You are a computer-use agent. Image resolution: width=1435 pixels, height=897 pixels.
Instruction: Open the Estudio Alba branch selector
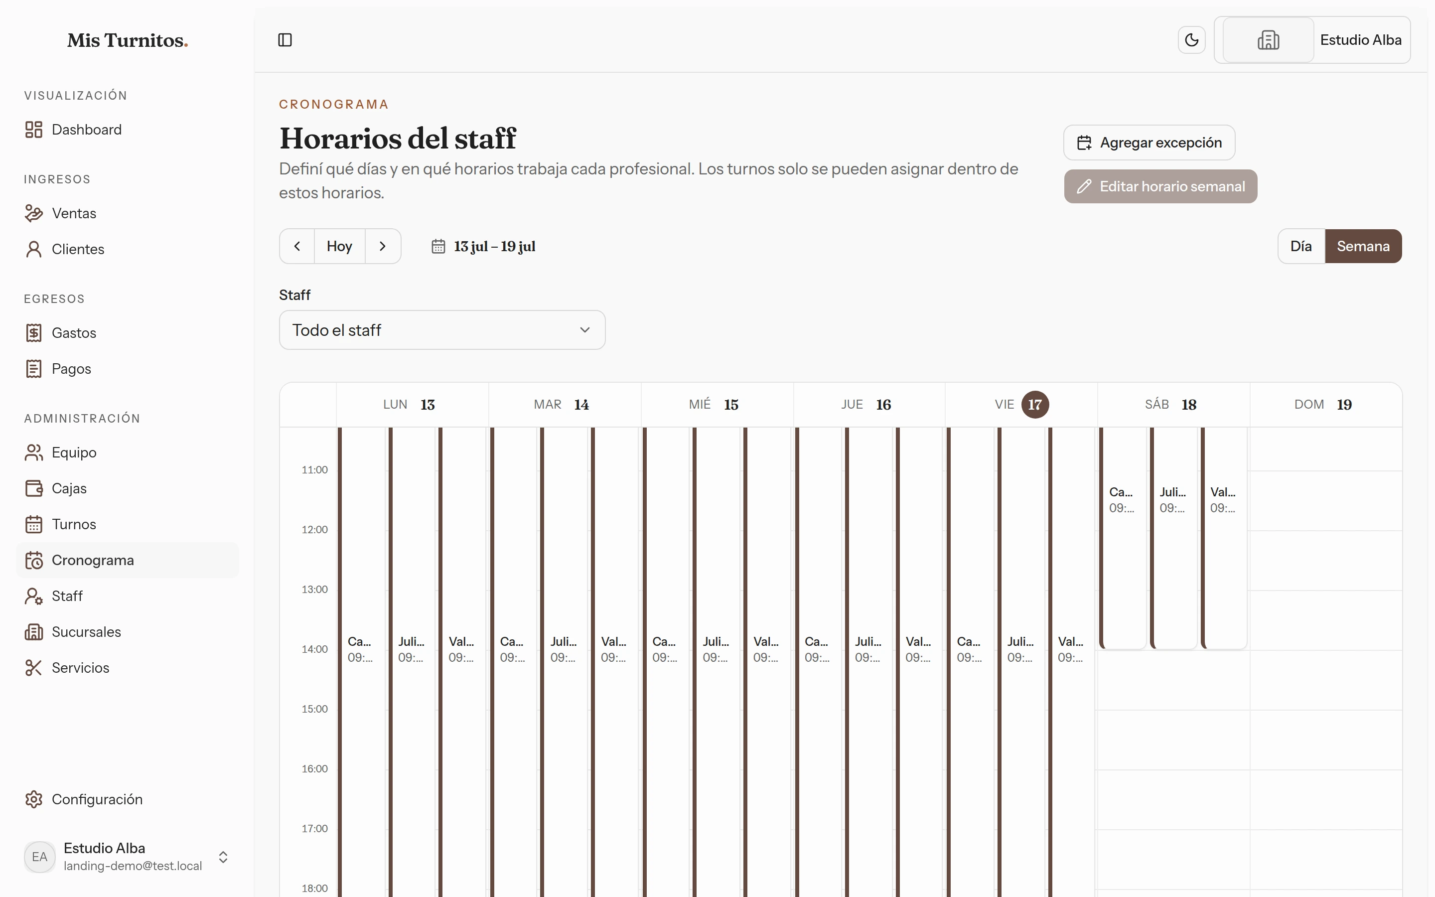(x=1311, y=40)
